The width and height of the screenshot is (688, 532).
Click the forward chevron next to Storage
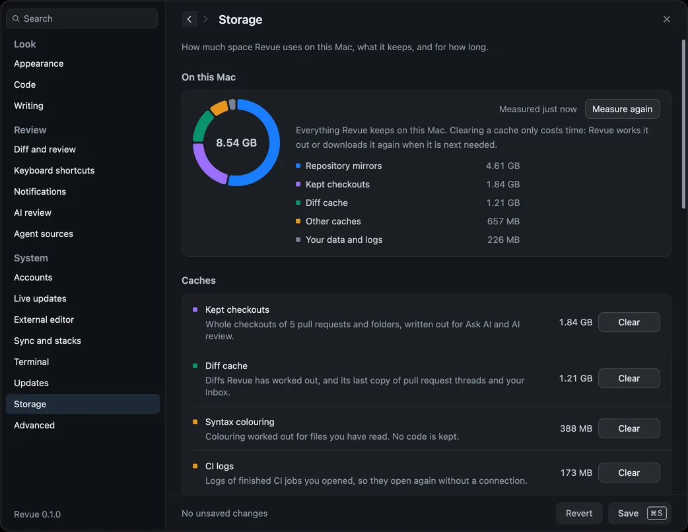(x=205, y=19)
